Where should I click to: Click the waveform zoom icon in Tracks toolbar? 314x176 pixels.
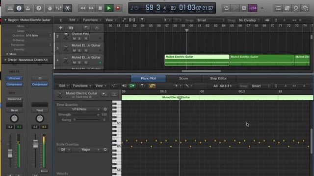pos(267,20)
